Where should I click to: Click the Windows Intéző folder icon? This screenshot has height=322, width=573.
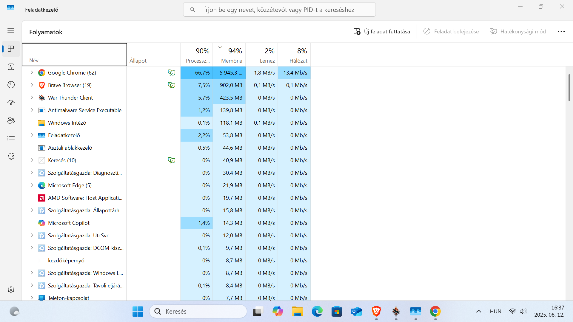[42, 123]
